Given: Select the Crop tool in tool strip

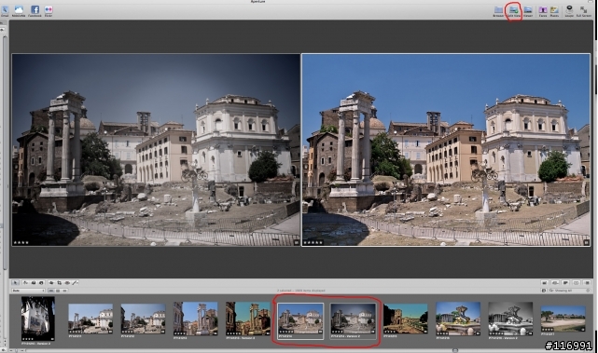Looking at the screenshot, I should [x=59, y=283].
